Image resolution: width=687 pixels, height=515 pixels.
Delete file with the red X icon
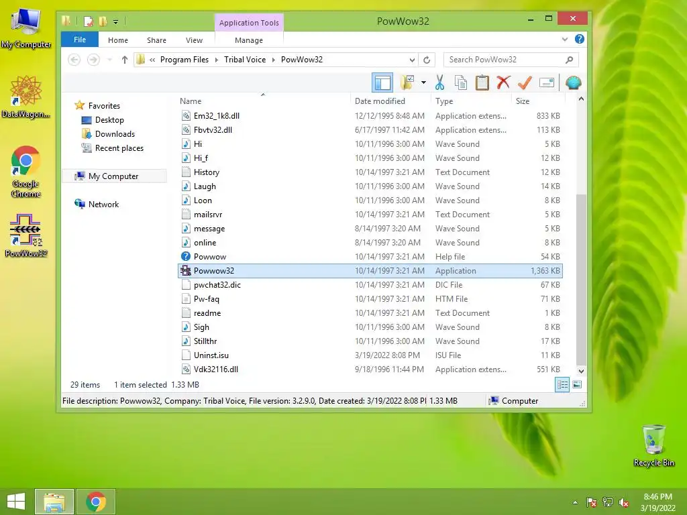(x=503, y=82)
